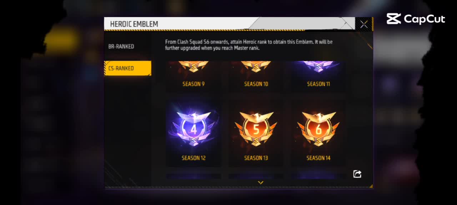Open partially visible emblem below Season 14
Viewport: 457px width, 205px height.
coord(318,176)
